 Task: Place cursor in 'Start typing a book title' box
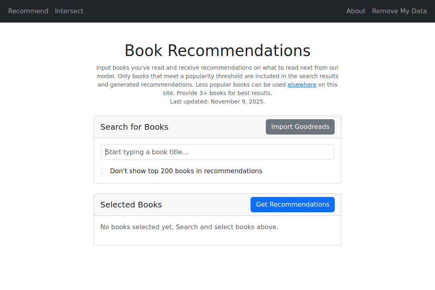coord(217,152)
